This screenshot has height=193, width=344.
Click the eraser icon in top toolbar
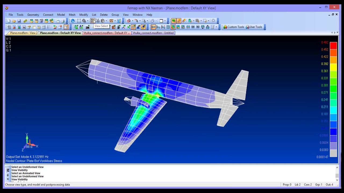pos(184,21)
